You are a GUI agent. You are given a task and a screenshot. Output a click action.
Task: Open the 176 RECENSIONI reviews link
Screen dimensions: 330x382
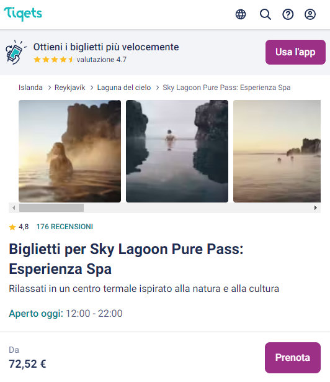click(x=65, y=227)
